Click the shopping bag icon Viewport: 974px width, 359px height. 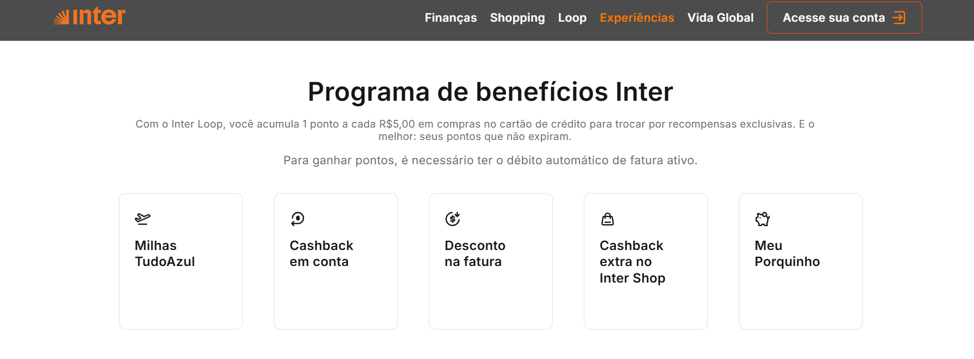point(608,220)
